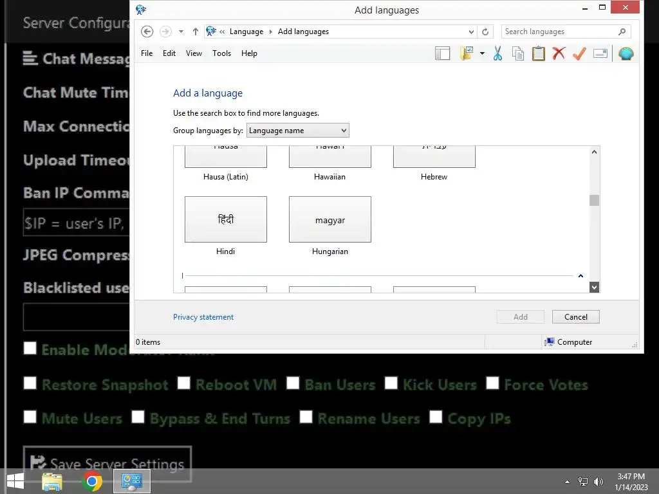Screen dimensions: 659x494
Task: Open the Tools menu
Action: 221,53
